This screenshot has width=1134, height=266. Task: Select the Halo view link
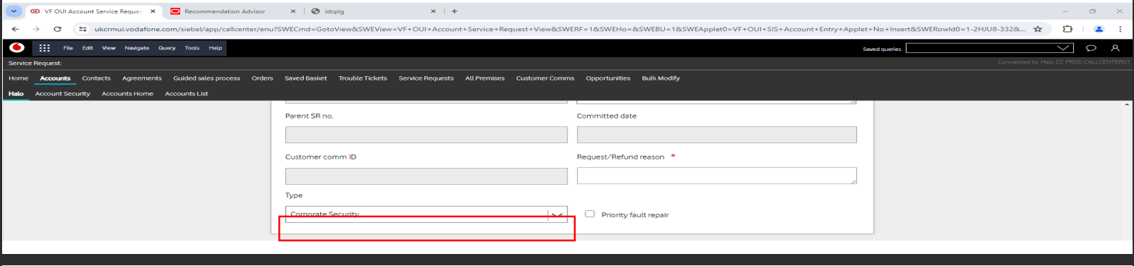point(16,94)
